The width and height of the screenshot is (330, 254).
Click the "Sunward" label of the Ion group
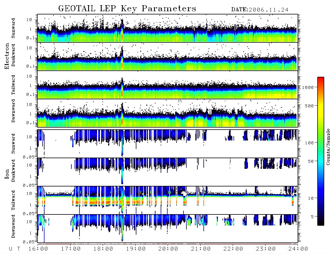[13, 144]
